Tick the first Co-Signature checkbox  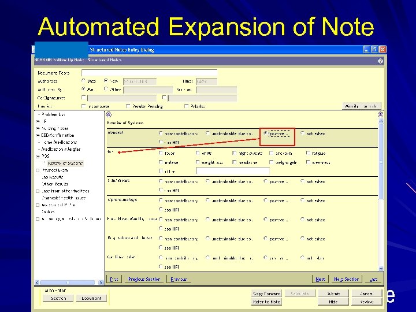[84, 98]
